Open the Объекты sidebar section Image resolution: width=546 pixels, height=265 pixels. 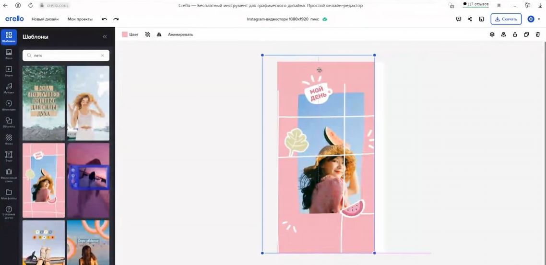pos(9,122)
